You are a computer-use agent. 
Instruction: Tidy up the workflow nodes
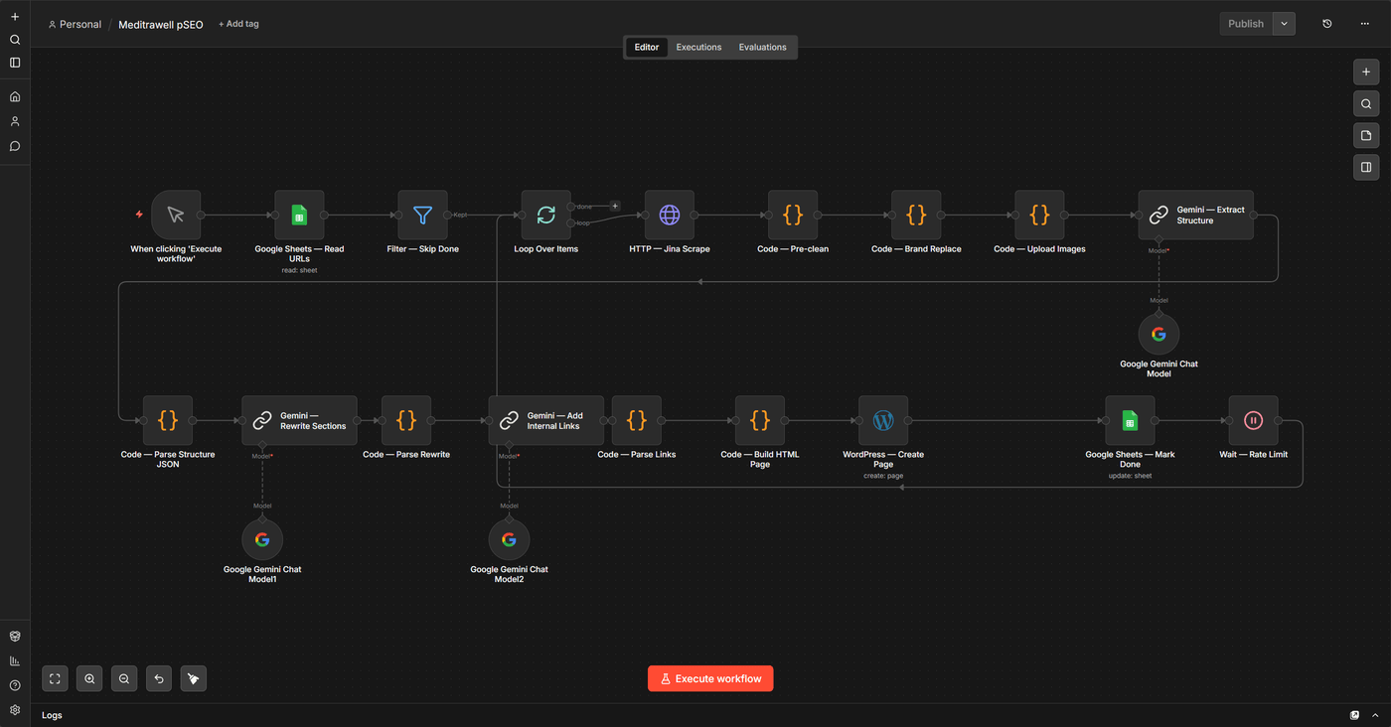pos(194,678)
